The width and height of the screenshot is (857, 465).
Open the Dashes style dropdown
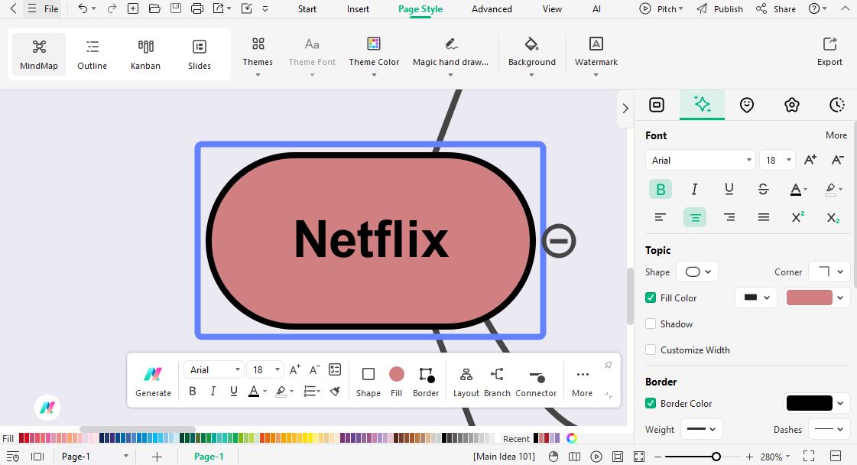(829, 430)
